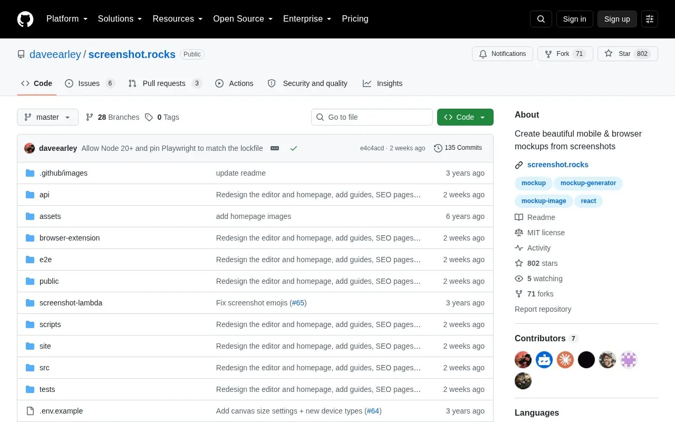Open the orange starburst contributor avatar
675x422 pixels.
point(565,360)
